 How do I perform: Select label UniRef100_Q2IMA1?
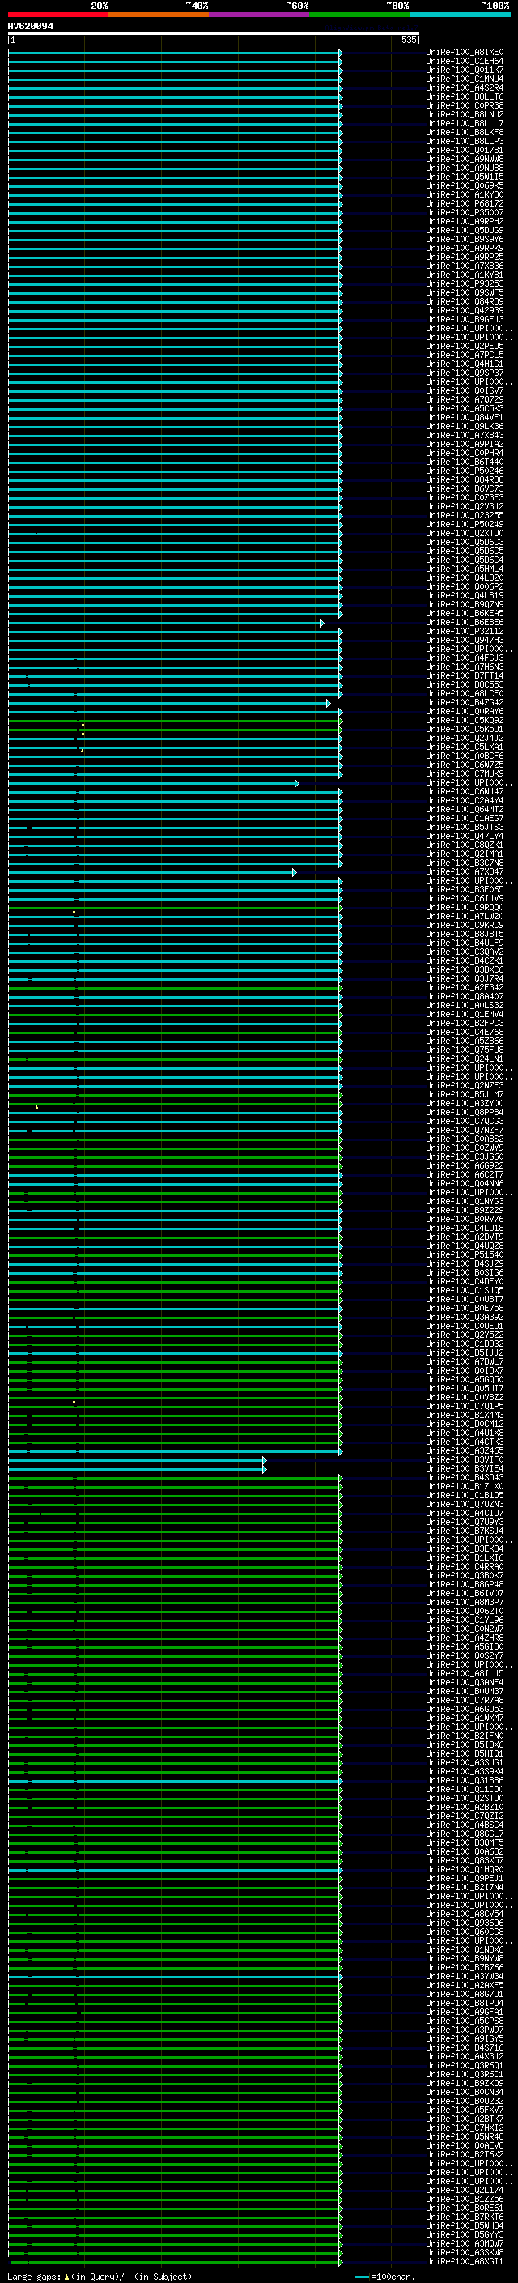coord(465,854)
